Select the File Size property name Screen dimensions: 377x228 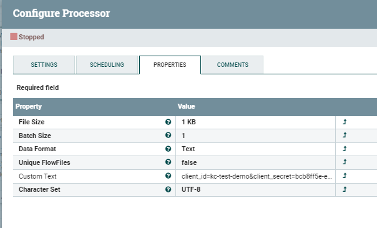(x=31, y=122)
